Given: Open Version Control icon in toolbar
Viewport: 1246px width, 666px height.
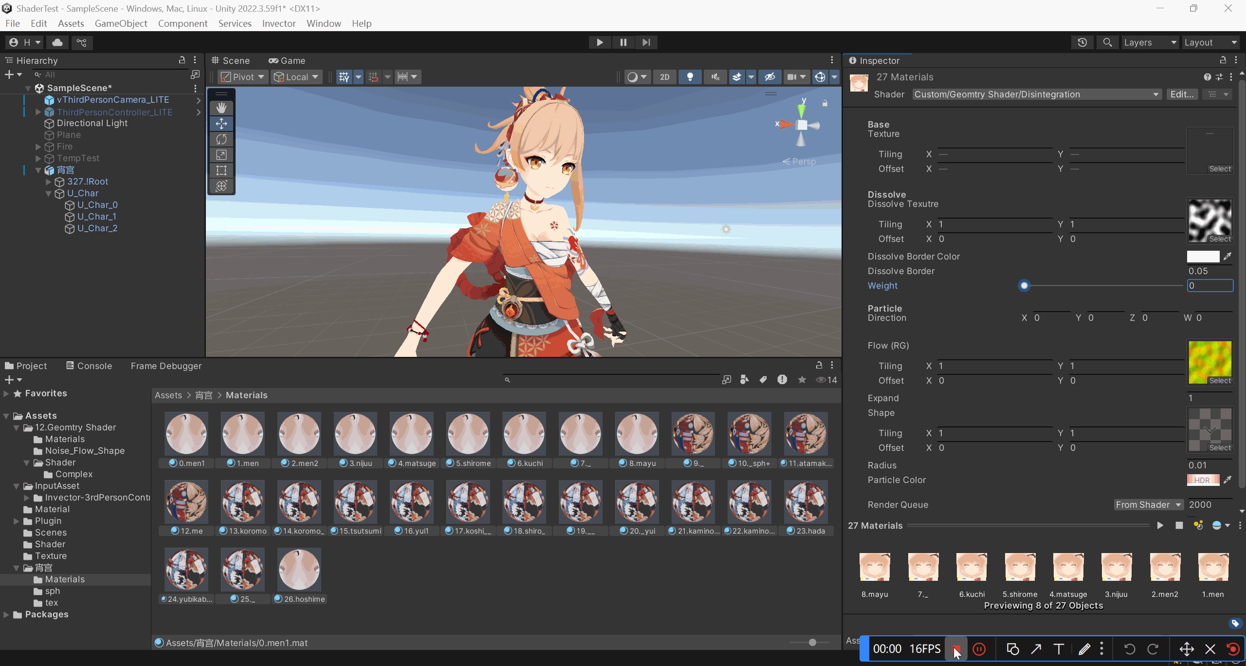Looking at the screenshot, I should 82,42.
